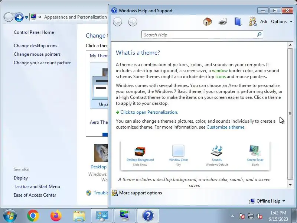Launch Google Chrome from taskbar
The width and height of the screenshot is (297, 223).
(x=33, y=216)
